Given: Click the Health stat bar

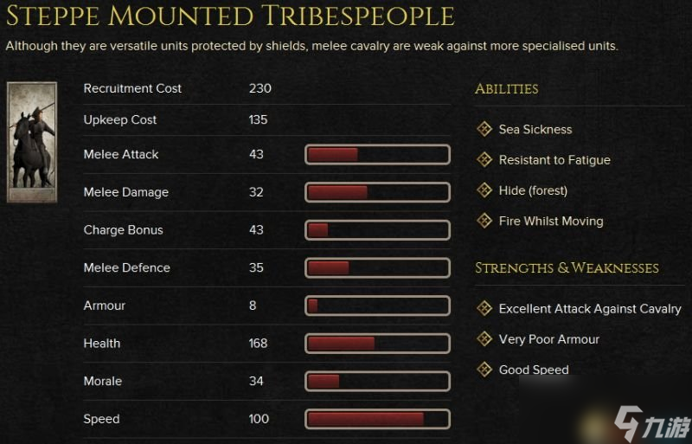Looking at the screenshot, I should [x=377, y=344].
